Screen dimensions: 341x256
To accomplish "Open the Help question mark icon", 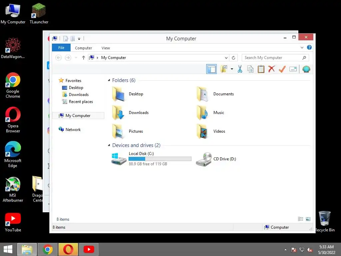I will coord(309,47).
